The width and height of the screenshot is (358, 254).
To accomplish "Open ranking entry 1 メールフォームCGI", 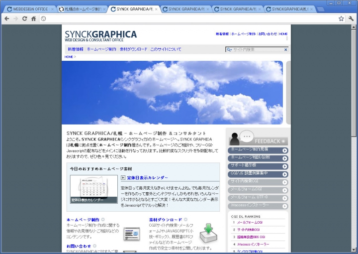I will click(250, 222).
